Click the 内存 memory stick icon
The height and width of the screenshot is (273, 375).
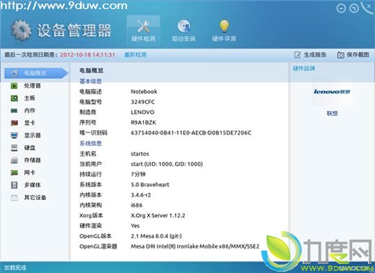point(15,110)
